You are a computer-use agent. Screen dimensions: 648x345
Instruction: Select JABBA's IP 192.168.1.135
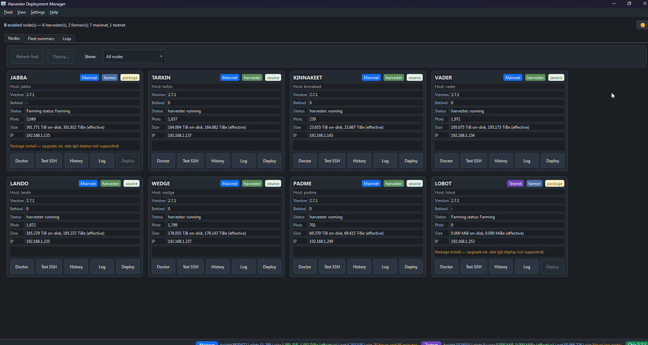(38, 135)
